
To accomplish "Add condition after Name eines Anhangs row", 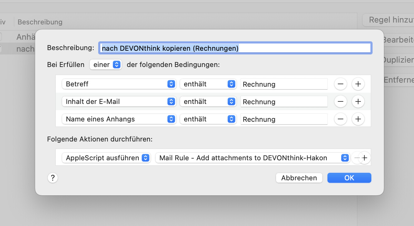I will click(x=358, y=119).
